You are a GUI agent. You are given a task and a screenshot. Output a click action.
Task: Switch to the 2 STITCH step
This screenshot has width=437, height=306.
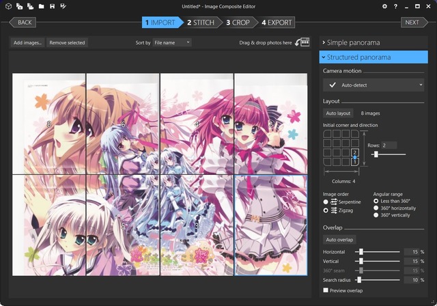(x=201, y=23)
